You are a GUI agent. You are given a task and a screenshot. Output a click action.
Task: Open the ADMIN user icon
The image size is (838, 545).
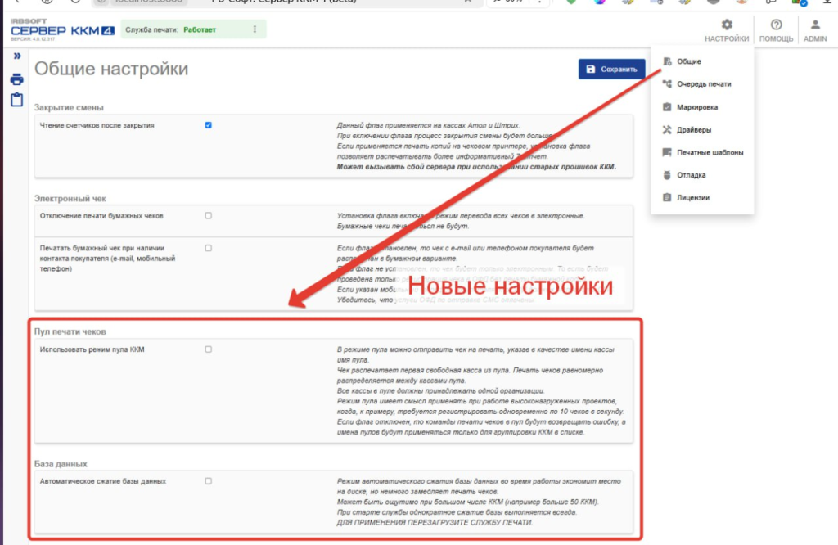(815, 25)
